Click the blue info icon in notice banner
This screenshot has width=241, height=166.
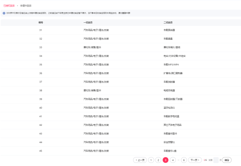point(4,13)
